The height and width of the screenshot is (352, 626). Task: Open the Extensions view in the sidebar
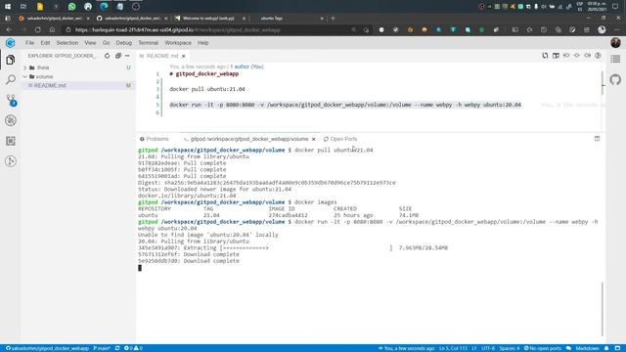point(11,141)
